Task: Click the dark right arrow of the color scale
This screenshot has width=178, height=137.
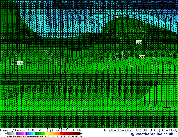Action: [x=81, y=133]
